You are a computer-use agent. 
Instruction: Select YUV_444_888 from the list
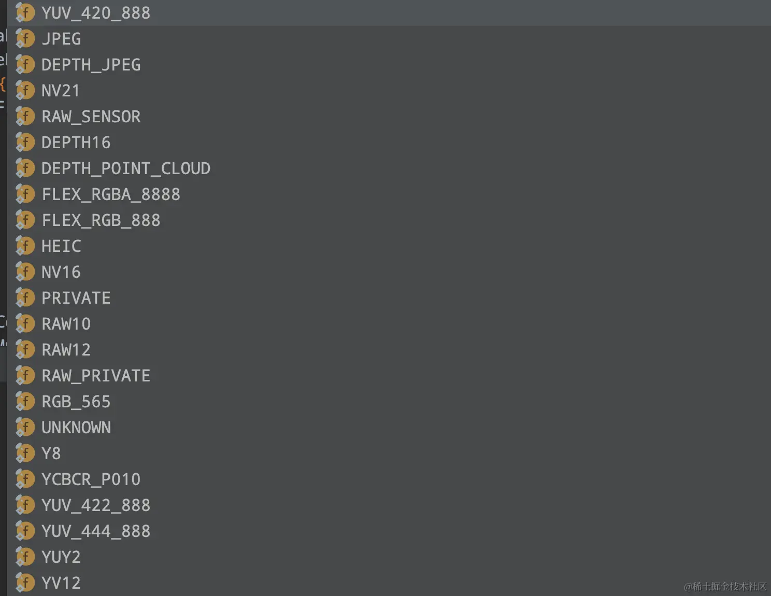(x=95, y=531)
